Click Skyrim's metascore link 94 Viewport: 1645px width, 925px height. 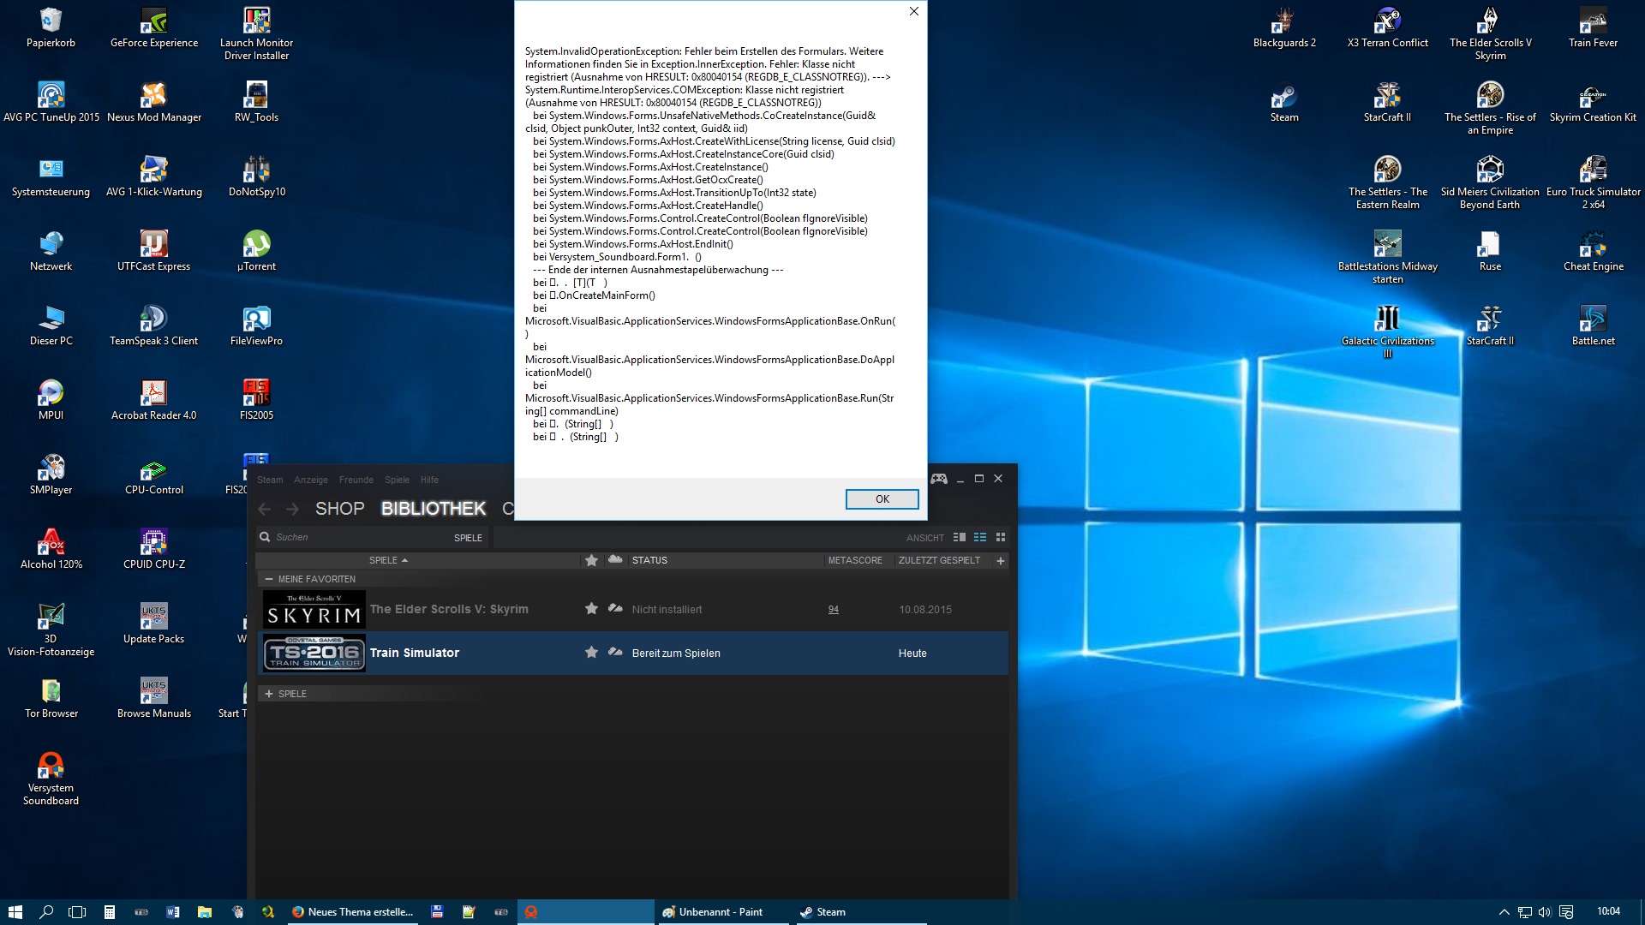click(833, 610)
